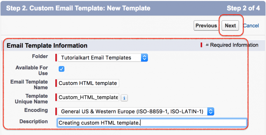Image resolution: width=266 pixels, height=135 pixels.
Task: Click the Folder field label
Action: 40,56
